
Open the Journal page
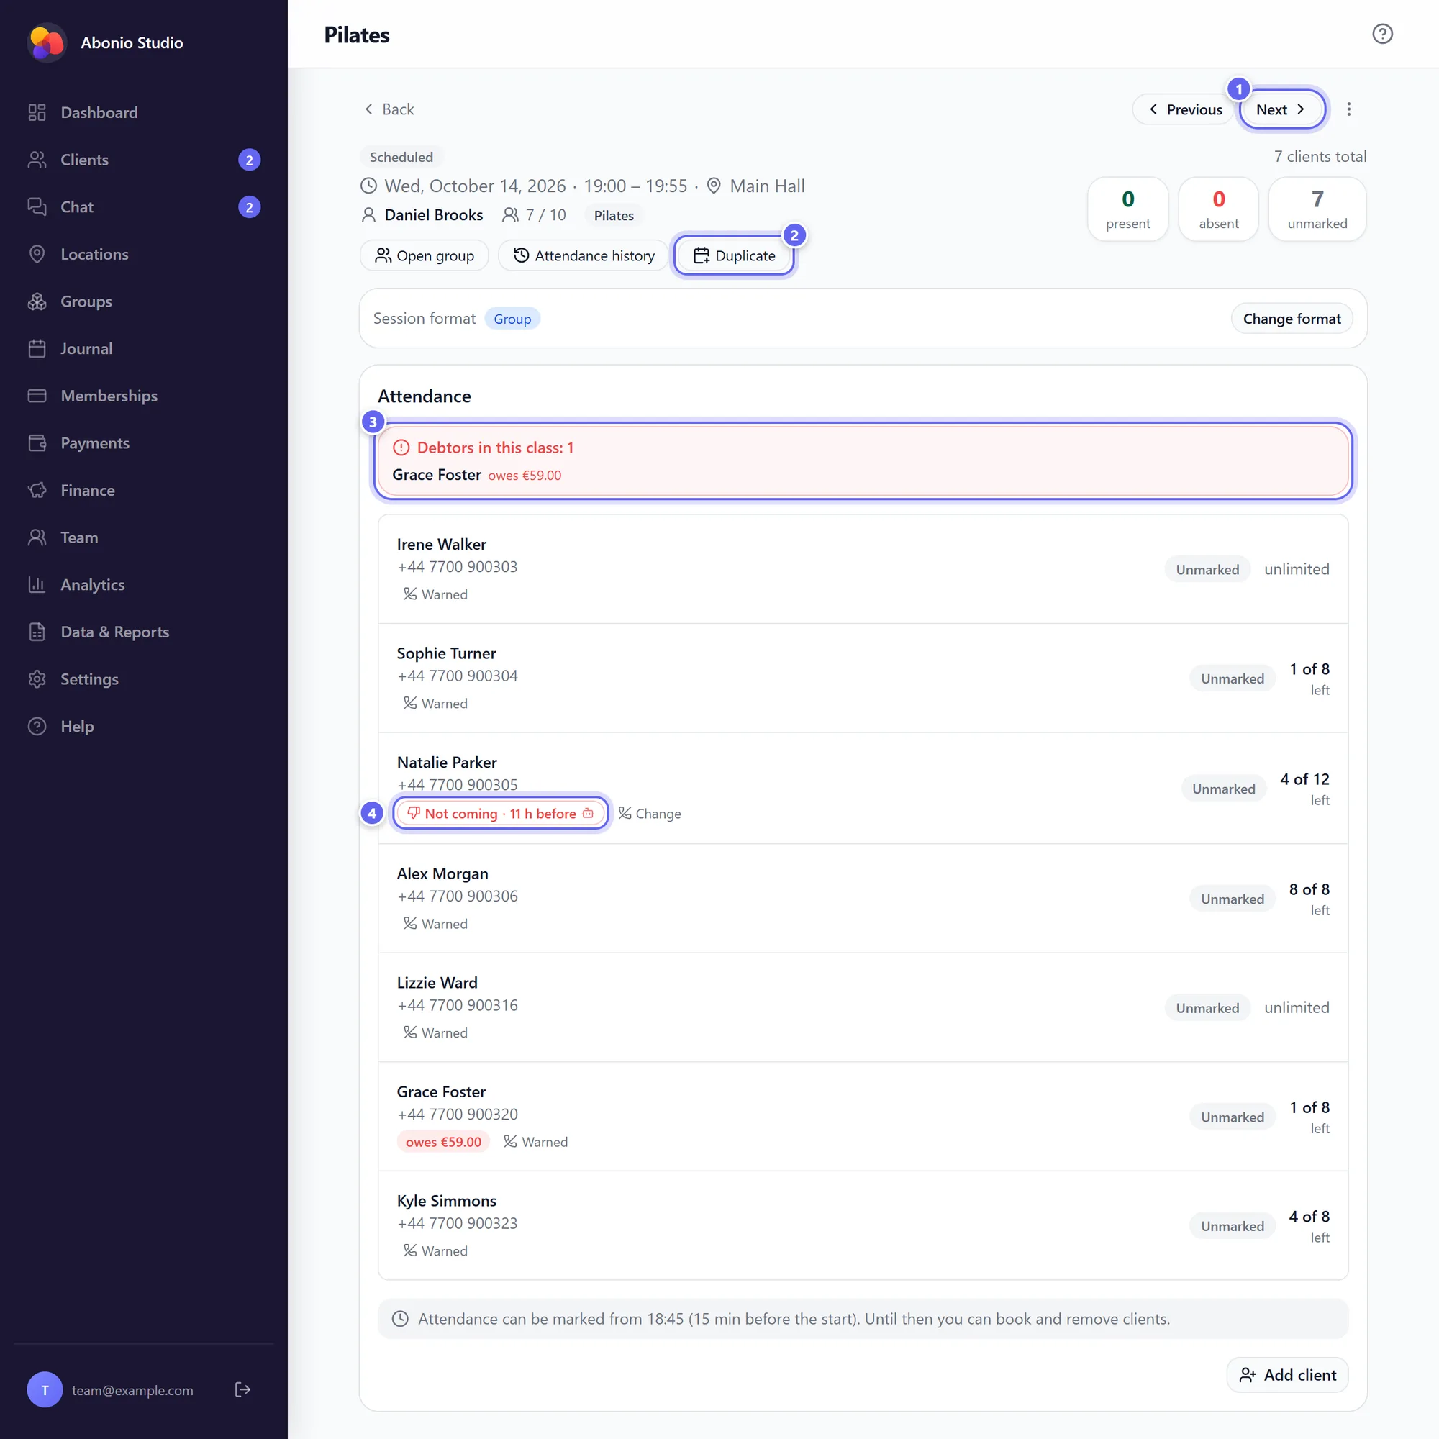pyautogui.click(x=144, y=348)
